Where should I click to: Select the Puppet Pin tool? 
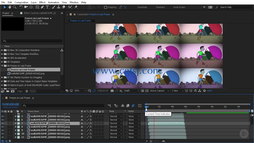[x=76, y=7]
